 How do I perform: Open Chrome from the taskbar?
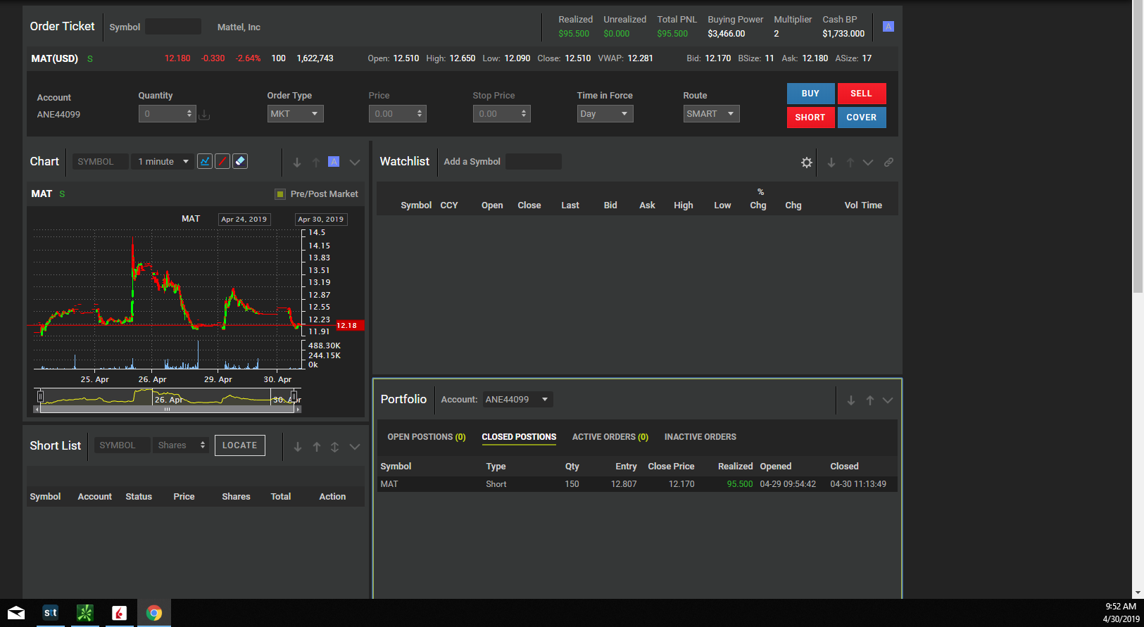[x=153, y=613]
